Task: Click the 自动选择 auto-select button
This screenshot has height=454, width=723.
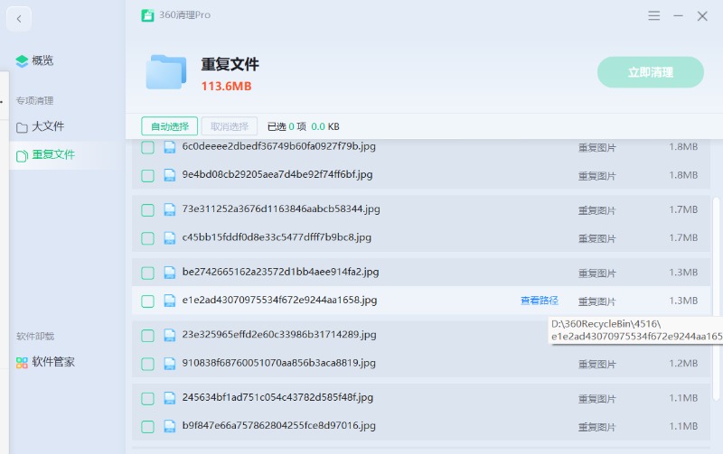Action: tap(169, 126)
